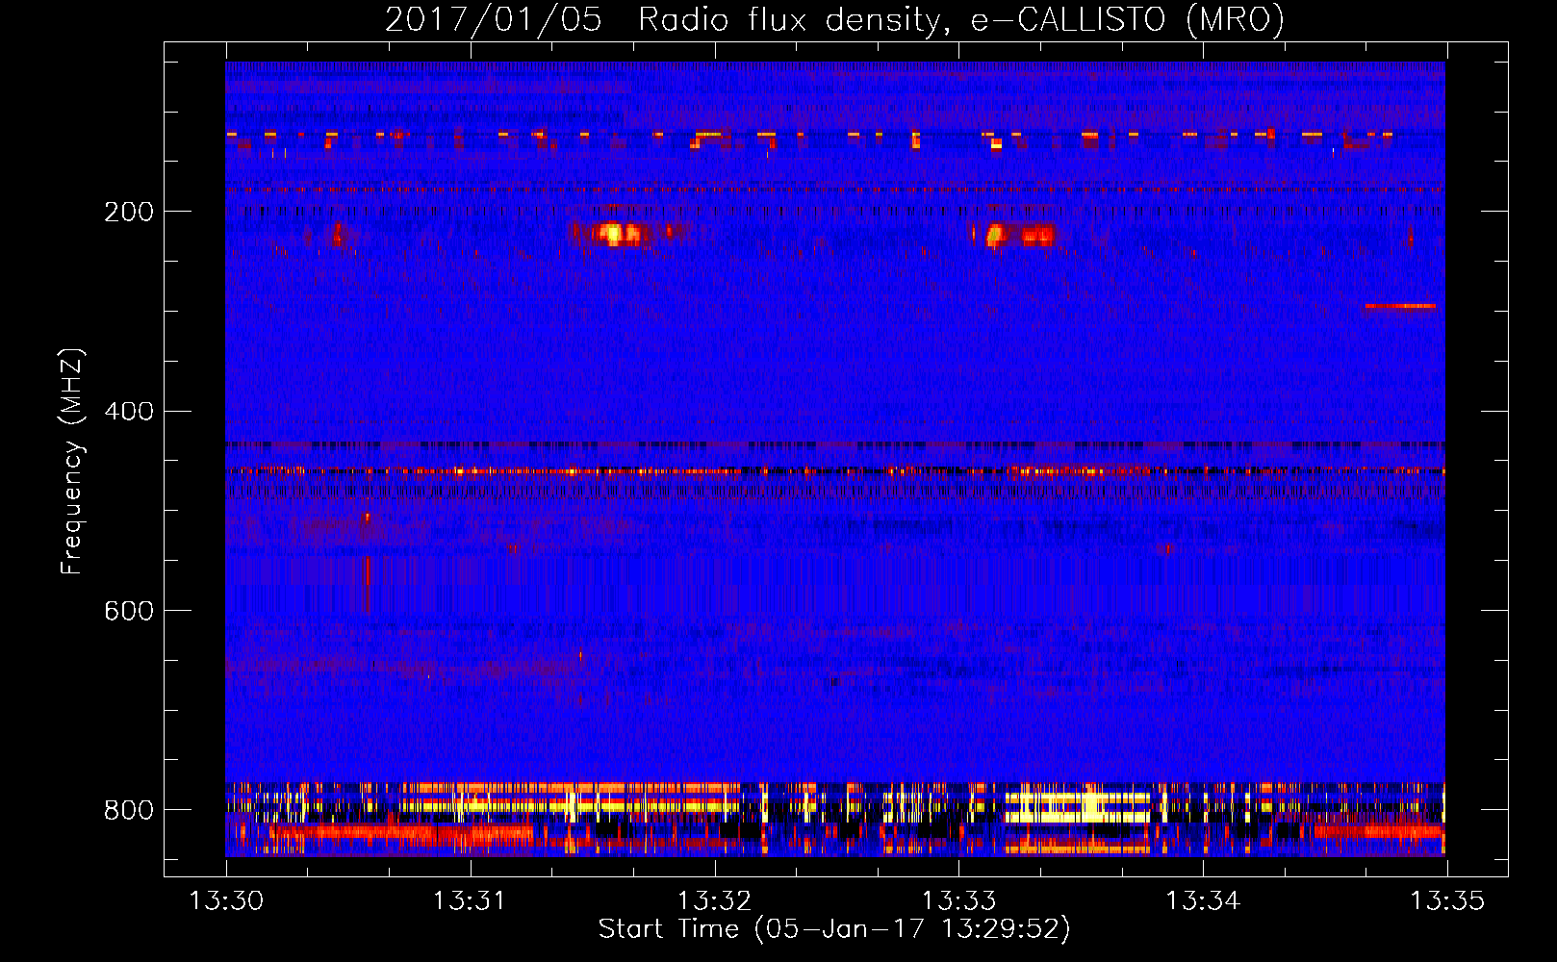Click the 13:35 time tick label
1557x962 pixels.
click(x=1447, y=901)
